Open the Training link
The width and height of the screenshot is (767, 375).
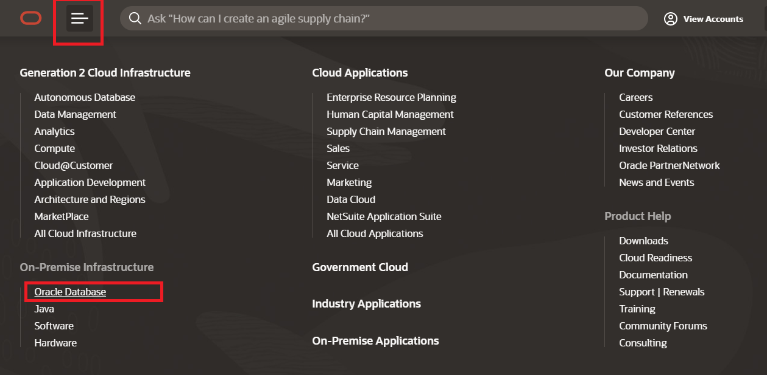[637, 309]
